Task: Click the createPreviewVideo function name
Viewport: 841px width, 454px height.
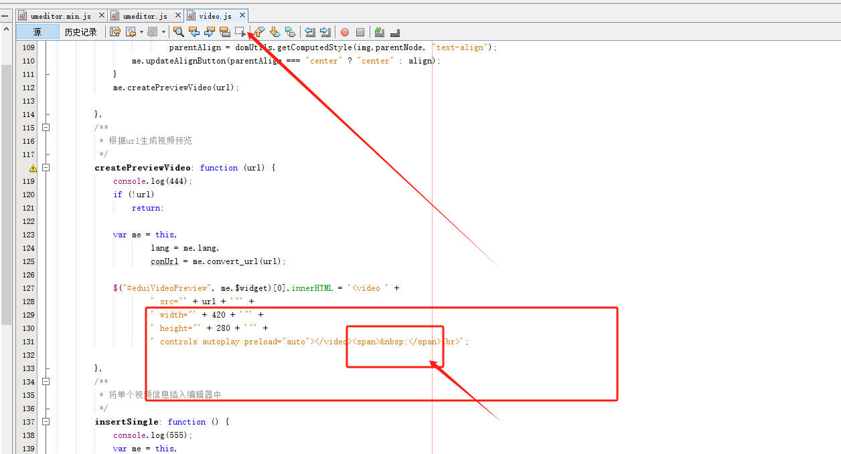Action: click(x=143, y=168)
